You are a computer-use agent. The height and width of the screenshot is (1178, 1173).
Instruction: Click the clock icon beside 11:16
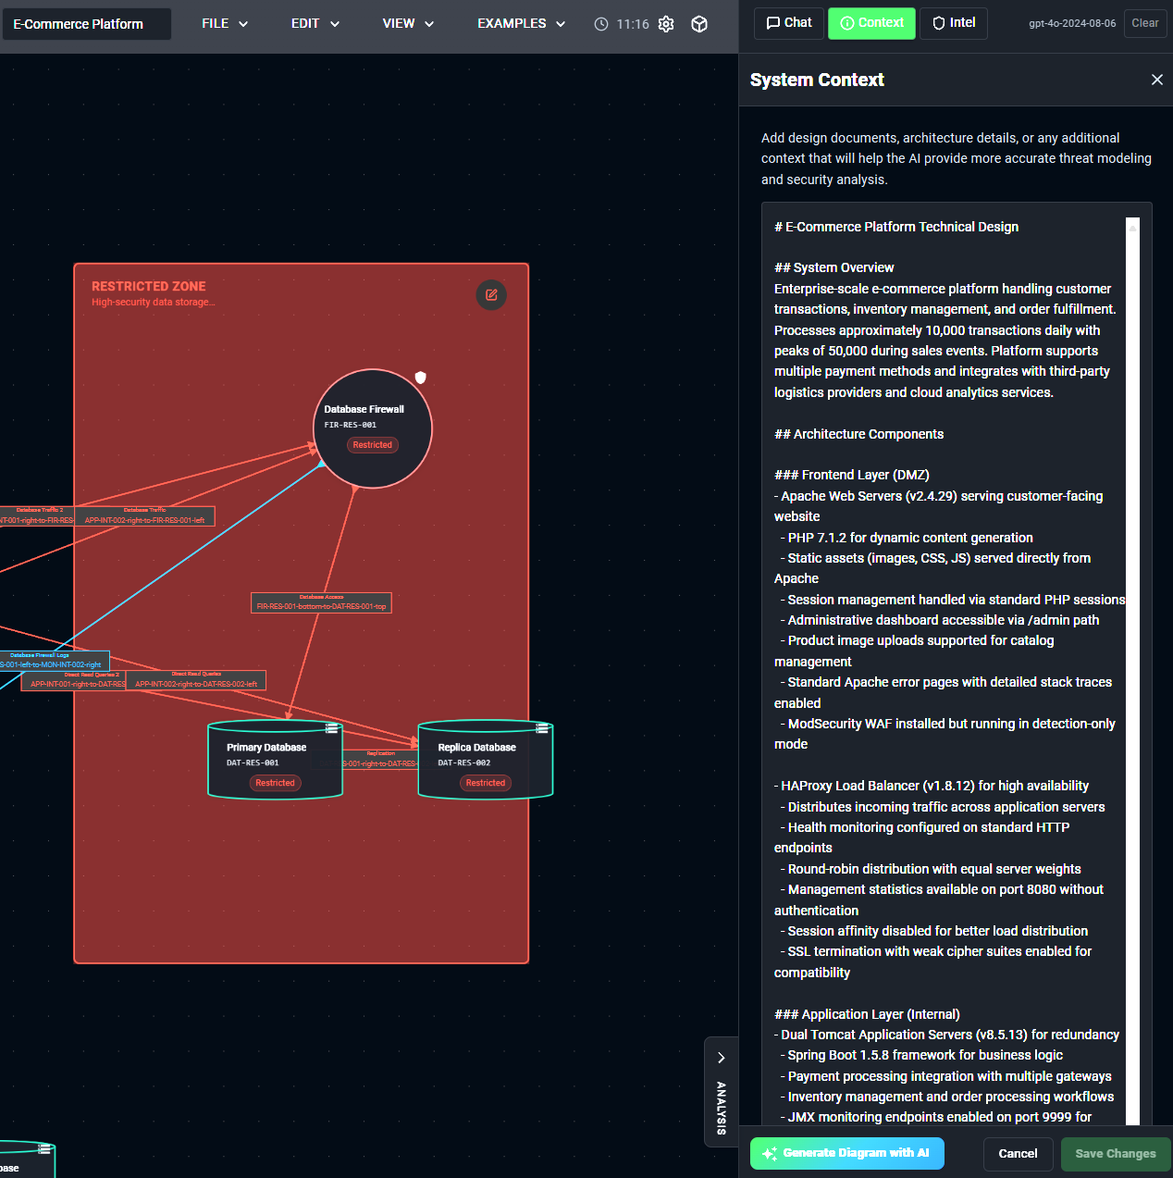click(x=601, y=24)
